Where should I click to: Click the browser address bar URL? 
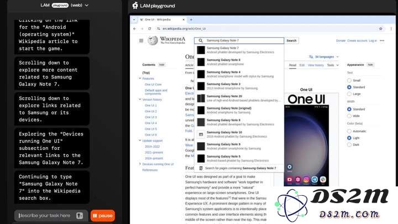184,29
